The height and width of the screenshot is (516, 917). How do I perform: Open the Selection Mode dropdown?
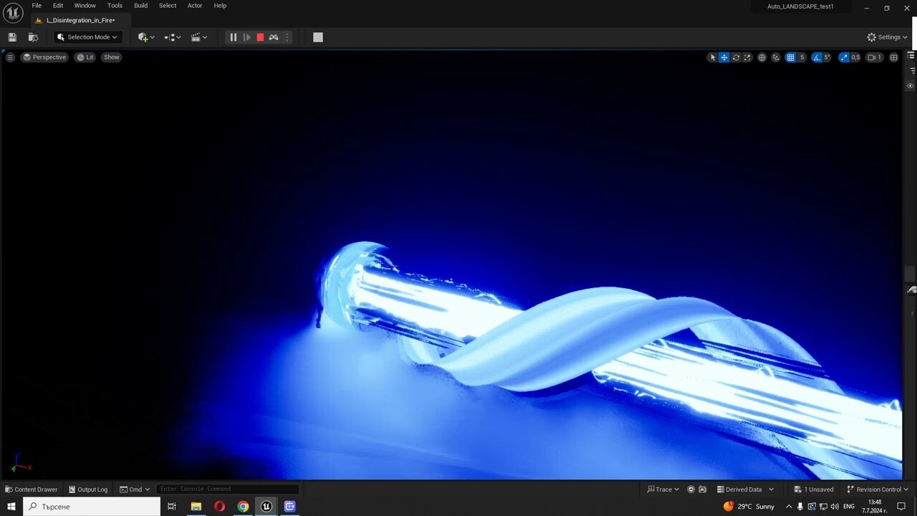(x=86, y=37)
